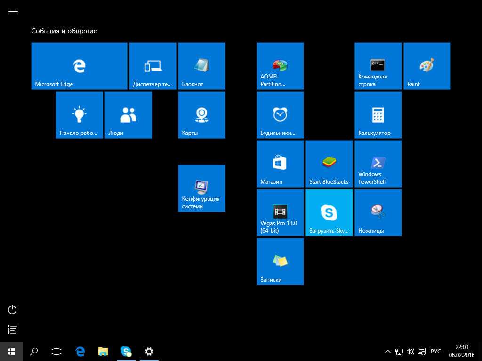This screenshot has width=482, height=361.
Task: Click the Windows Start button
Action: 11,351
